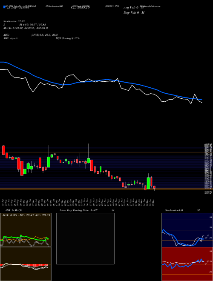Click the 'SI 14/5: 36.97 / 57.83' reading
213x281 pixels.
(33, 25)
